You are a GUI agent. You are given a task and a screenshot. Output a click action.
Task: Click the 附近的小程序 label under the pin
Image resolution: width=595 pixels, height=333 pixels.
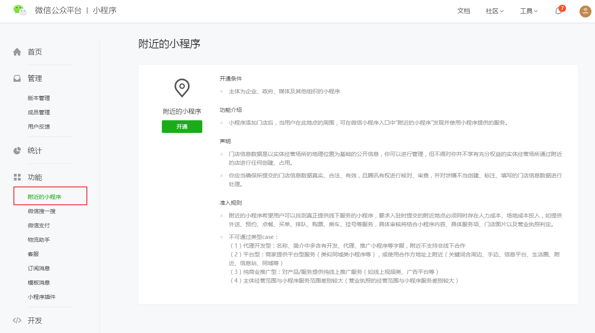coord(182,112)
